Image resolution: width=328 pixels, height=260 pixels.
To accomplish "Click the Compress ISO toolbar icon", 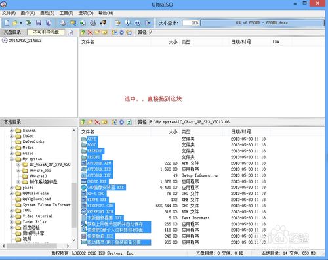I will 83,23.
